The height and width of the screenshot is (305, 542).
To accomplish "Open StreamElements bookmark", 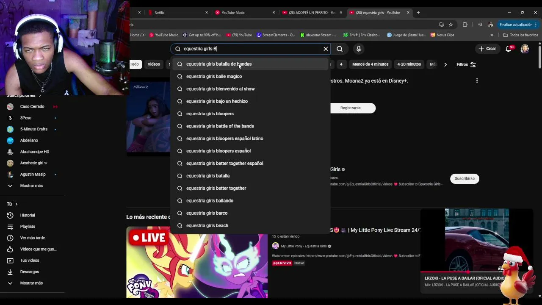I will tap(276, 35).
